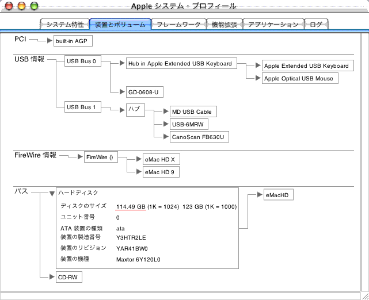Viewport: 369px width, 300px height.
Task: Close the Apple システム・プロフィール window
Action: tap(9, 6)
